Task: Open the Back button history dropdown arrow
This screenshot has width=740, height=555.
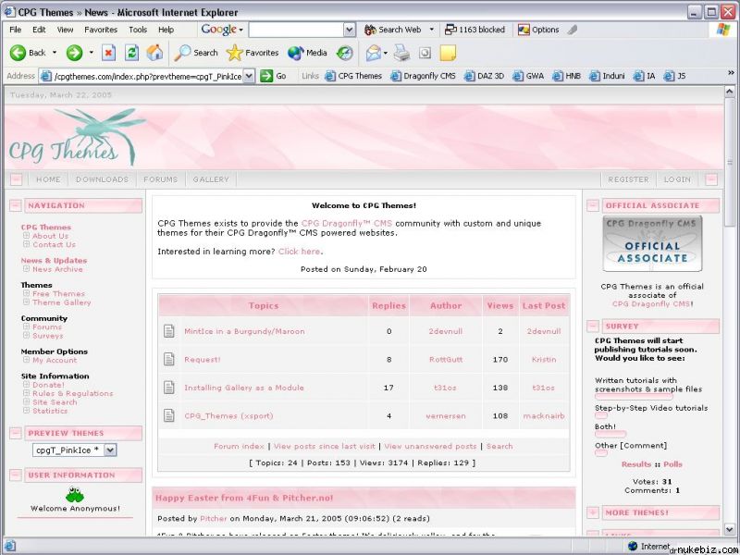Action: (55, 53)
